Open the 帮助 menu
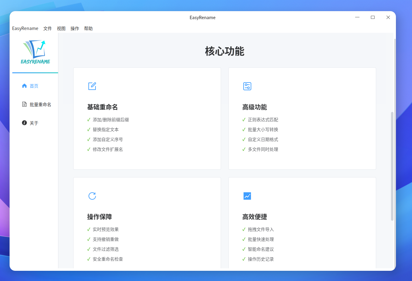The height and width of the screenshot is (281, 412). click(88, 28)
